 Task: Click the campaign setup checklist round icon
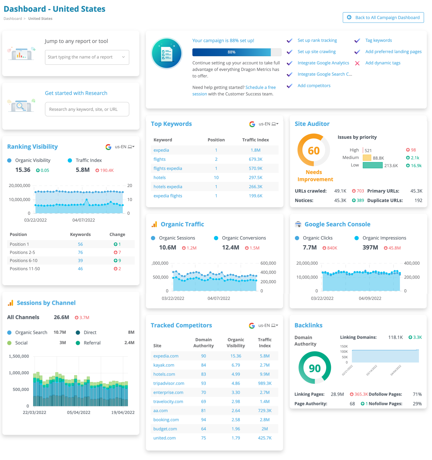167,53
